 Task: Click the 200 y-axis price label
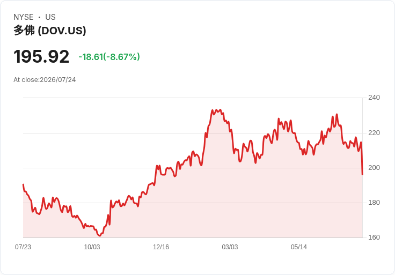click(374, 168)
